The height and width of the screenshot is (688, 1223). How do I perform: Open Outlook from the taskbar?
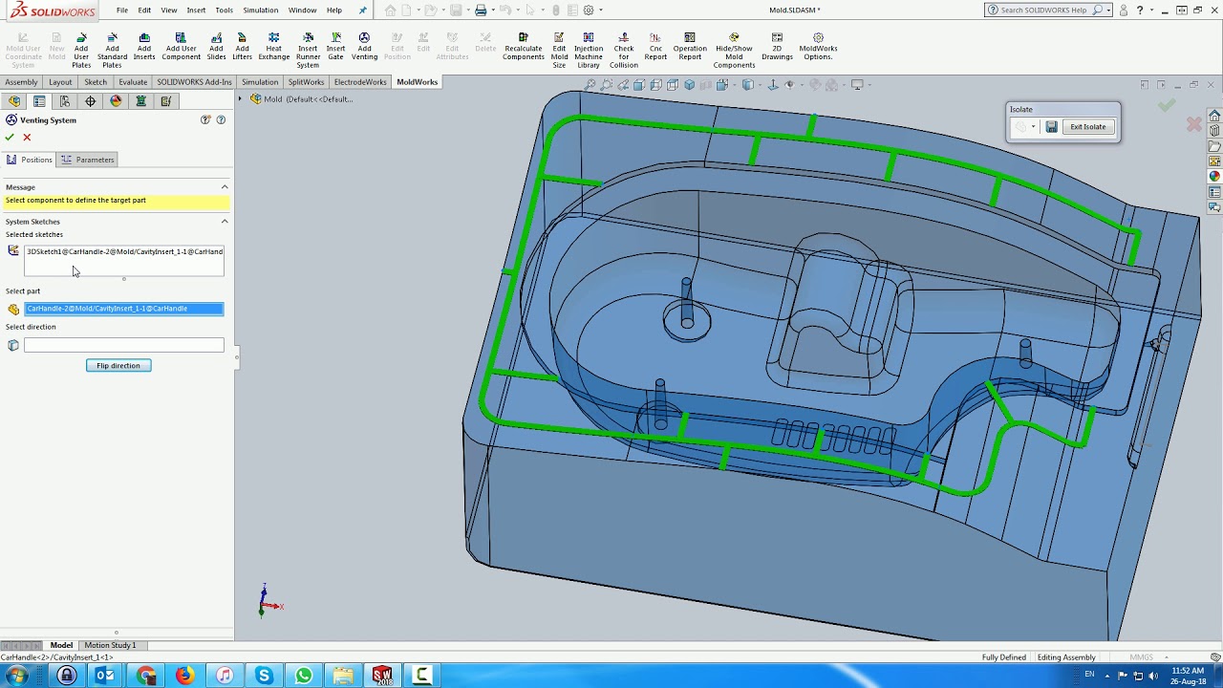tap(105, 676)
